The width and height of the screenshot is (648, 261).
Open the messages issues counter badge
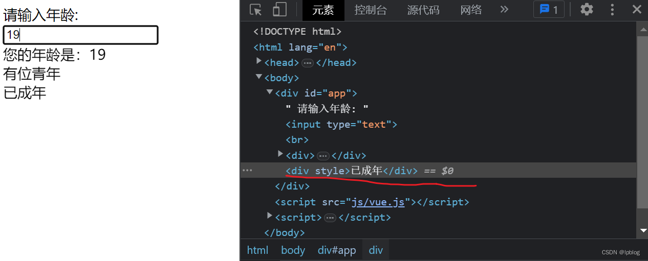tap(549, 9)
